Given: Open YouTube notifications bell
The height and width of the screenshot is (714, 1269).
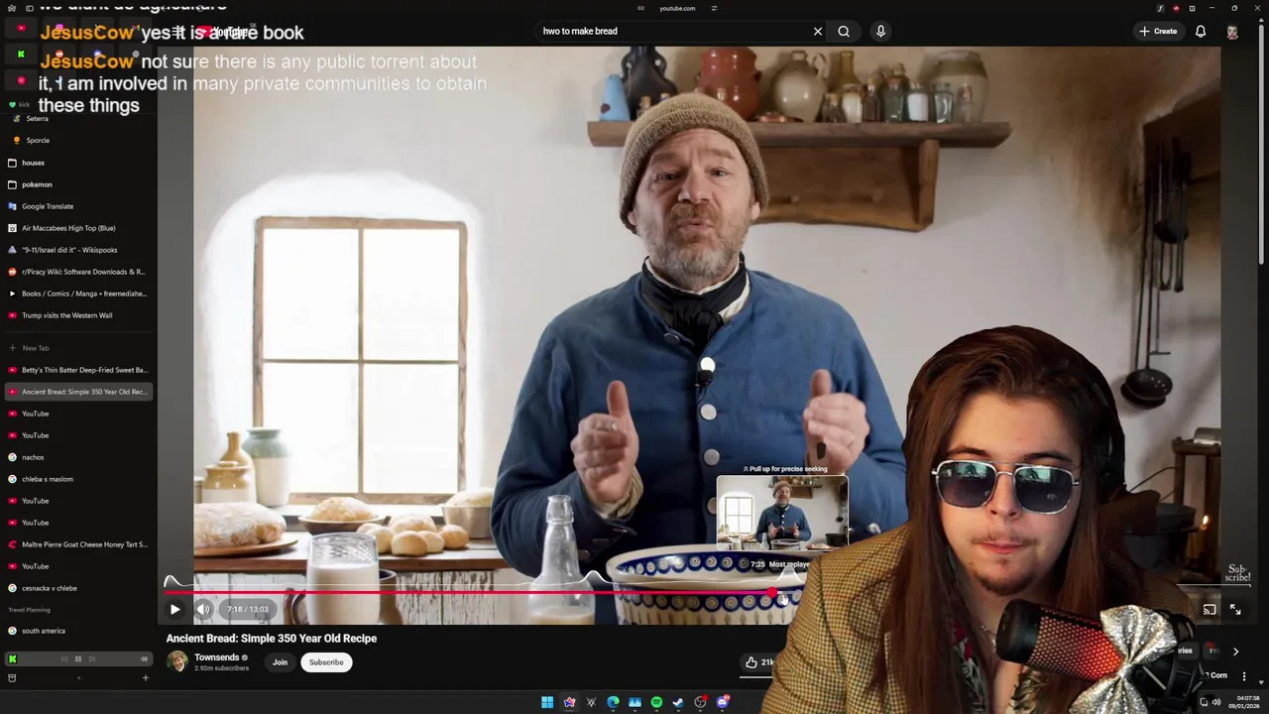Looking at the screenshot, I should point(1201,31).
